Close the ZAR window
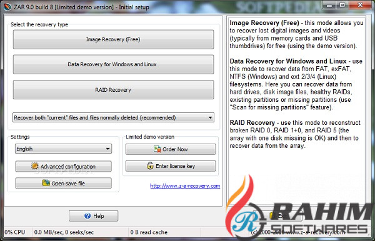This screenshot has width=375, height=241. (360, 5)
